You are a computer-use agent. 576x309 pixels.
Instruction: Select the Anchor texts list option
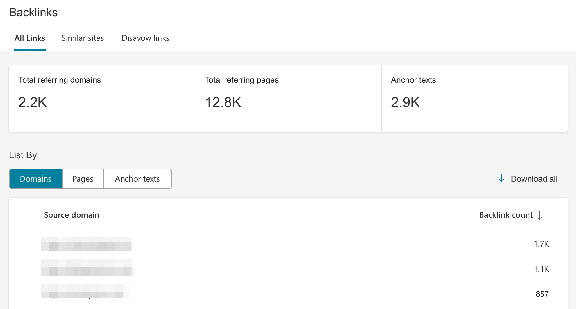coord(137,179)
